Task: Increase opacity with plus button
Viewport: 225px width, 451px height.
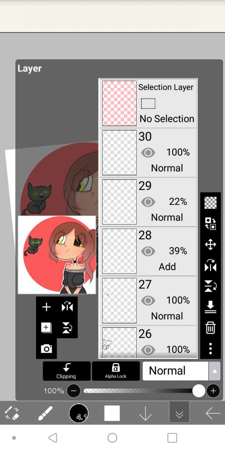Action: (x=213, y=391)
